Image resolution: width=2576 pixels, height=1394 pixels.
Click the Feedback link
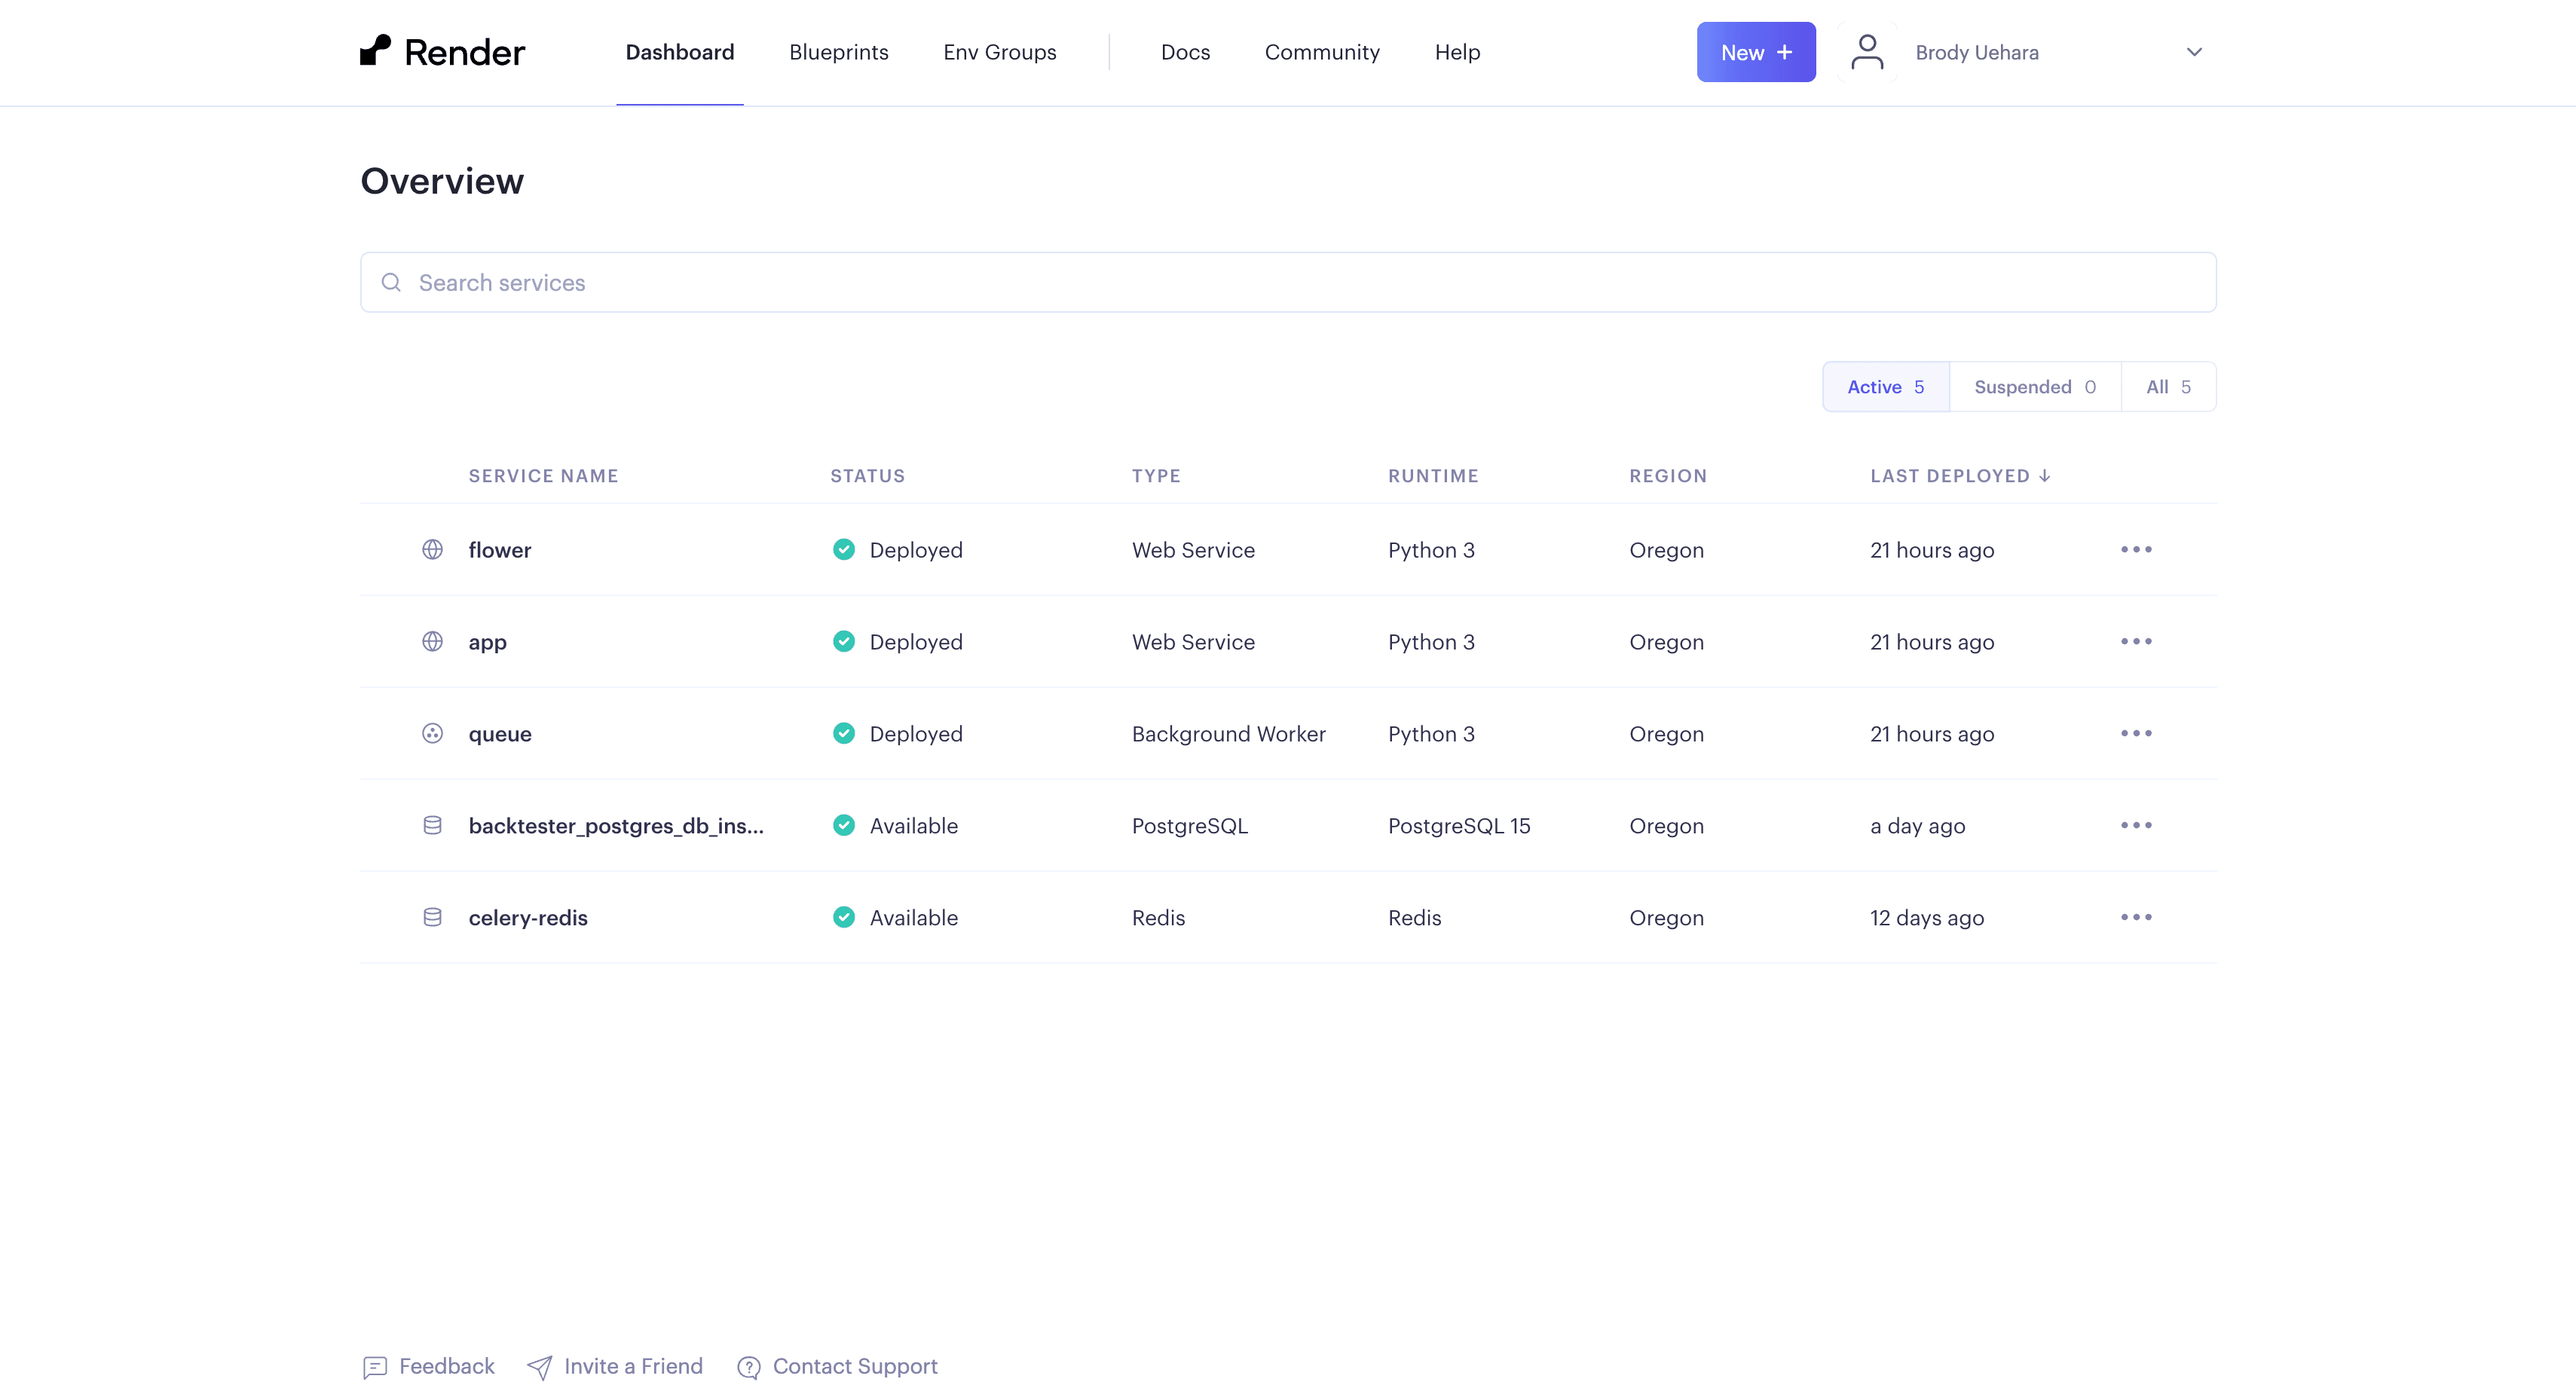point(446,1367)
